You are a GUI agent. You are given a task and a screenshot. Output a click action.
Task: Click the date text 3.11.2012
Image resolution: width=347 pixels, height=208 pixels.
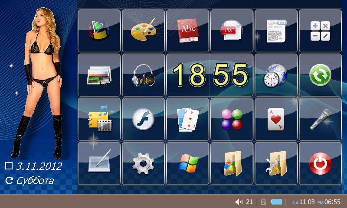[x=39, y=166]
